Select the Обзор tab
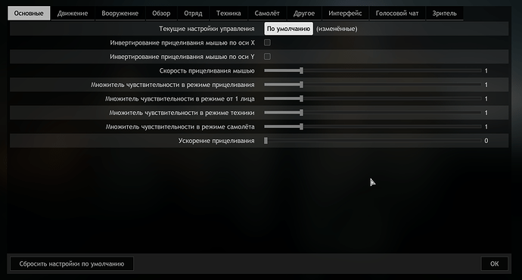This screenshot has height=280, width=522. 161,14
